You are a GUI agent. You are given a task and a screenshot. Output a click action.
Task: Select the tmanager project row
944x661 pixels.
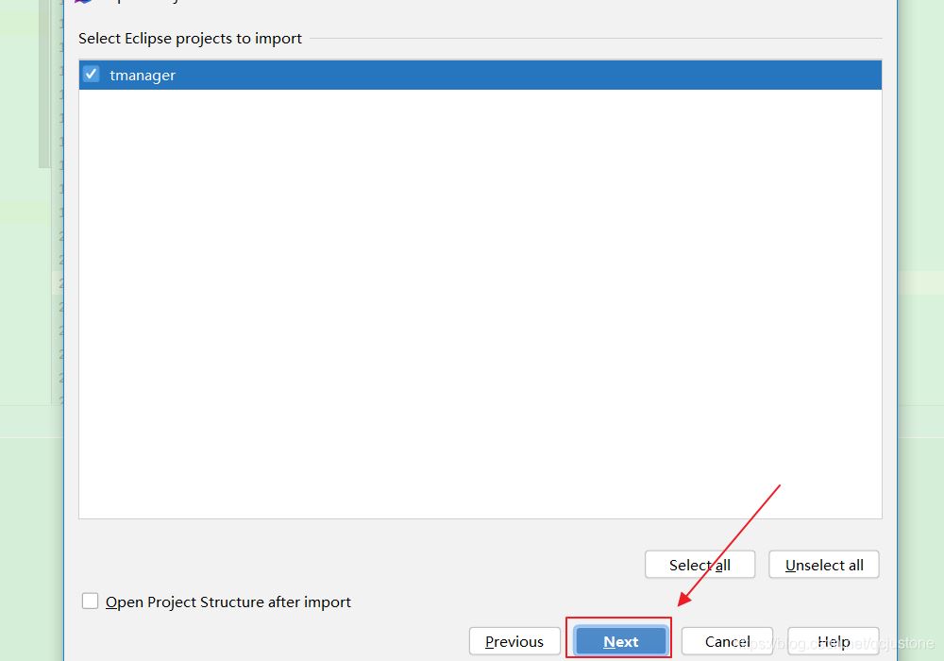(x=480, y=75)
